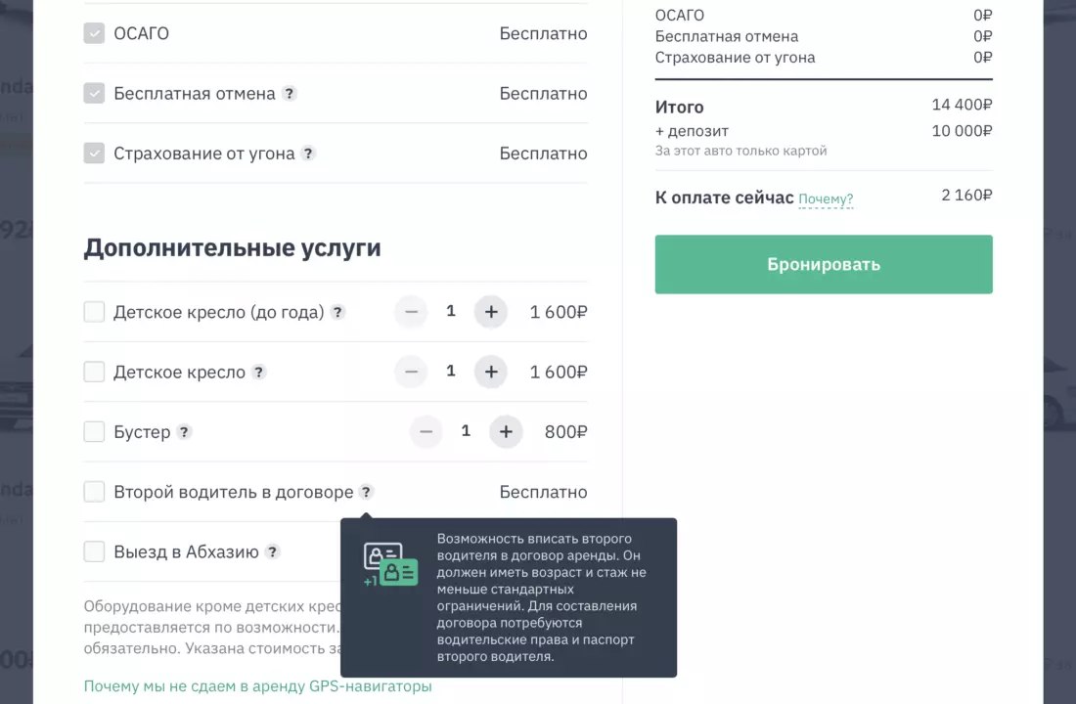Screen dimensions: 1076x704
Task: Enable Детское кресло (до года) checkbox
Action: [x=94, y=312]
